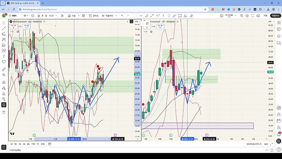Open the alerts clock panel in right sidebar
The height and width of the screenshot is (159, 282).
coord(279,29)
